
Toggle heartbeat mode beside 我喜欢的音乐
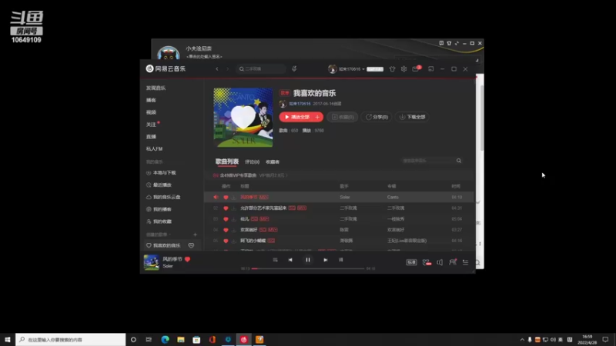click(x=191, y=245)
